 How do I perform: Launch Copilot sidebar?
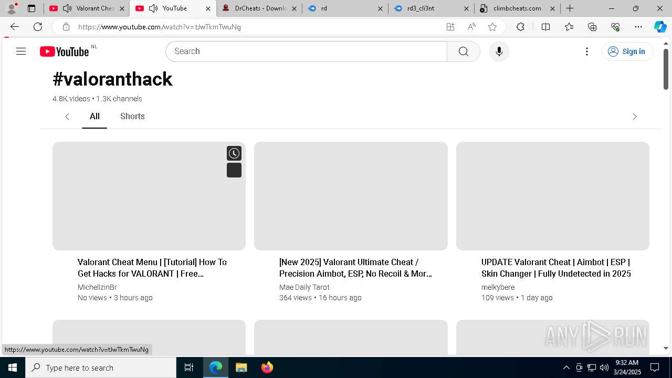660,27
